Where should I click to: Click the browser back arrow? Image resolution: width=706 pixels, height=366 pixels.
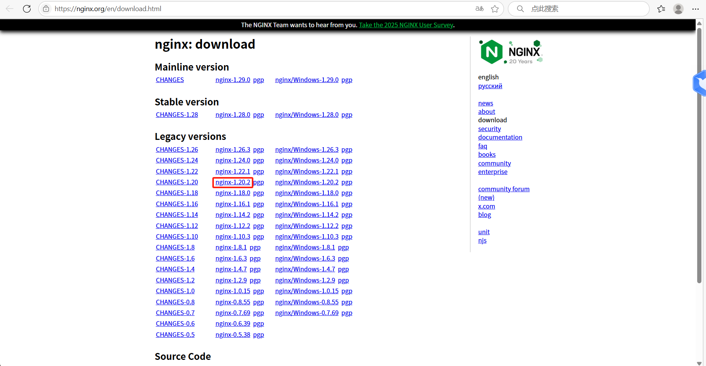(10, 8)
